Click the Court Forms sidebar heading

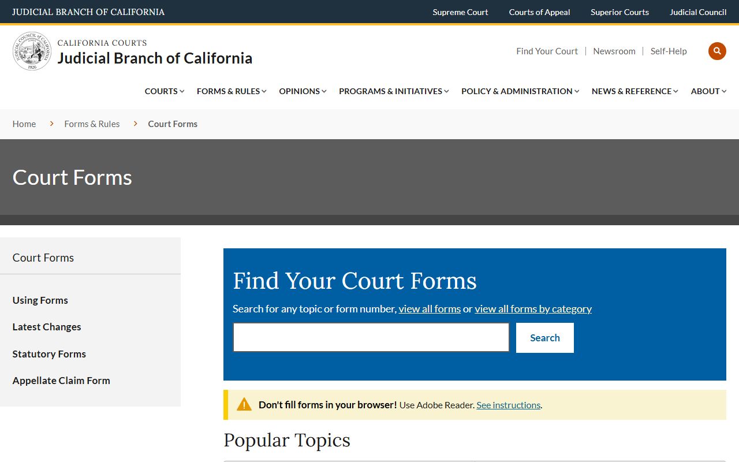(43, 258)
